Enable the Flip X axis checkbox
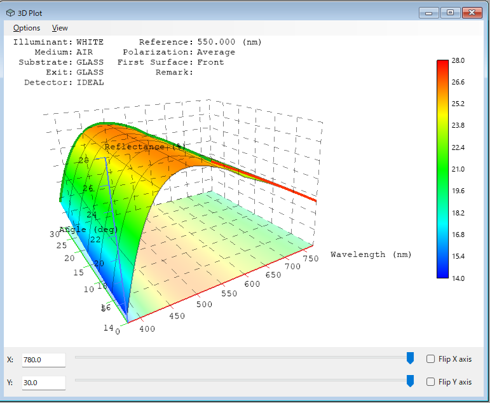 tap(430, 359)
